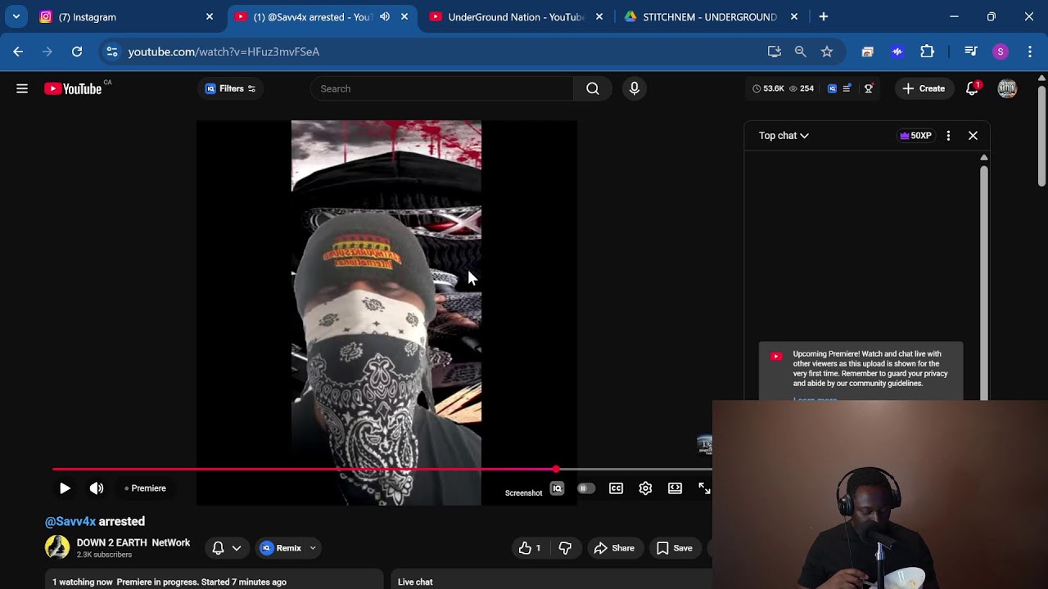Click the Cast icon in the address bar
This screenshot has width=1048, height=589.
pyautogui.click(x=773, y=51)
